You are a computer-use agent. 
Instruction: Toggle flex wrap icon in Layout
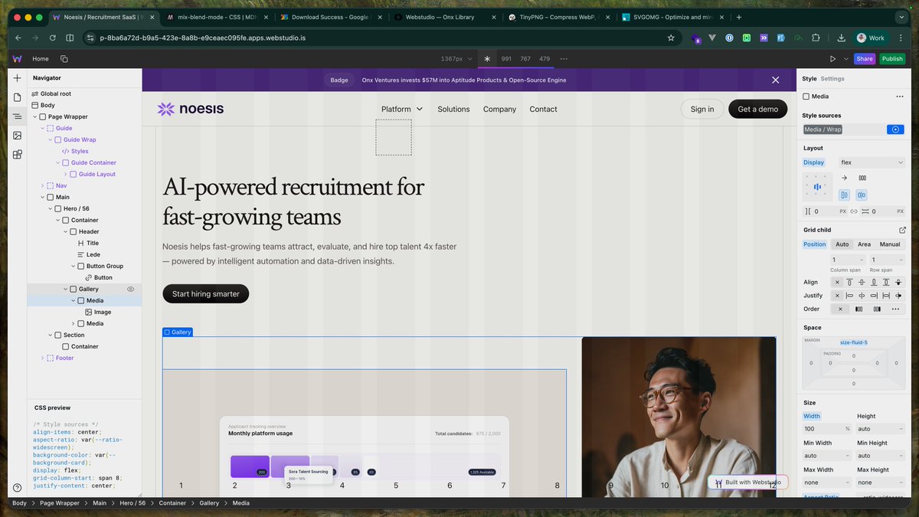pos(862,178)
